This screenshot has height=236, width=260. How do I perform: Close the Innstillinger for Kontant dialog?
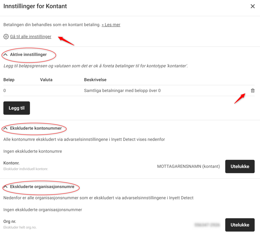click(x=252, y=6)
